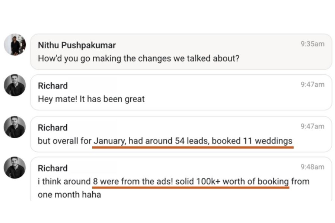
Task: Select the Nithu Pushpakumar sender name
Action: click(77, 45)
